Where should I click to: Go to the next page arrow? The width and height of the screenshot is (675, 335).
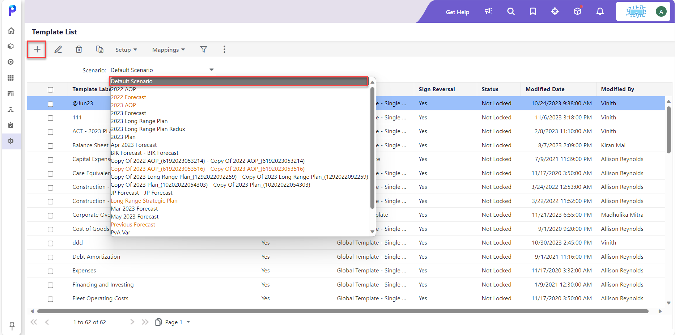[x=132, y=322]
